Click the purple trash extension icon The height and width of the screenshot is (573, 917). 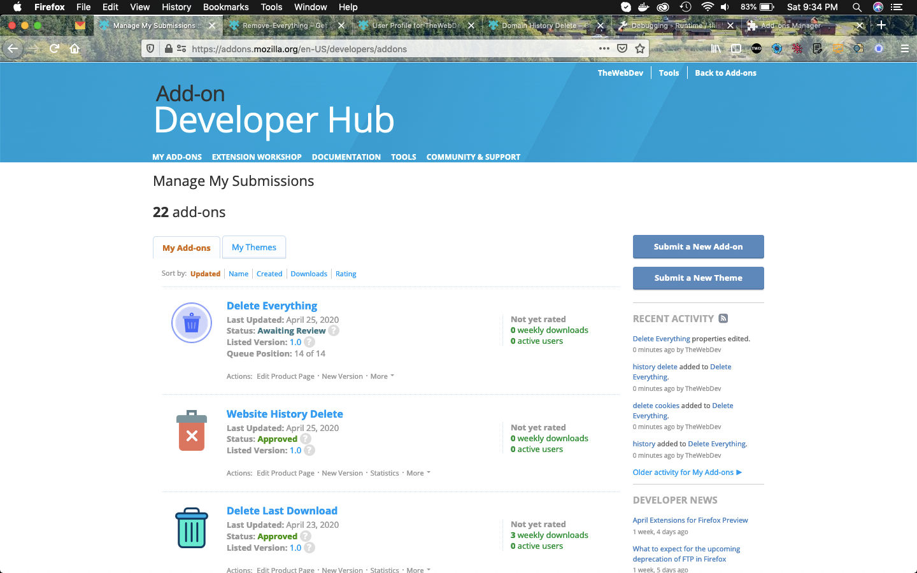coord(879,48)
